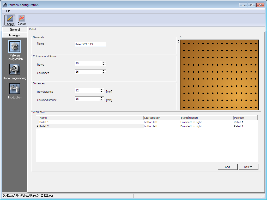The width and height of the screenshot is (267, 200).
Task: Click the Name column header in Workflow
Action: [x=91, y=118]
